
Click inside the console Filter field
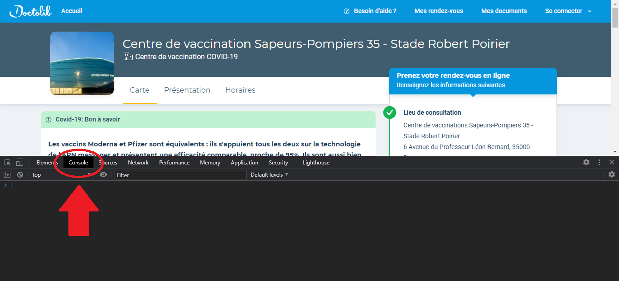coord(181,175)
